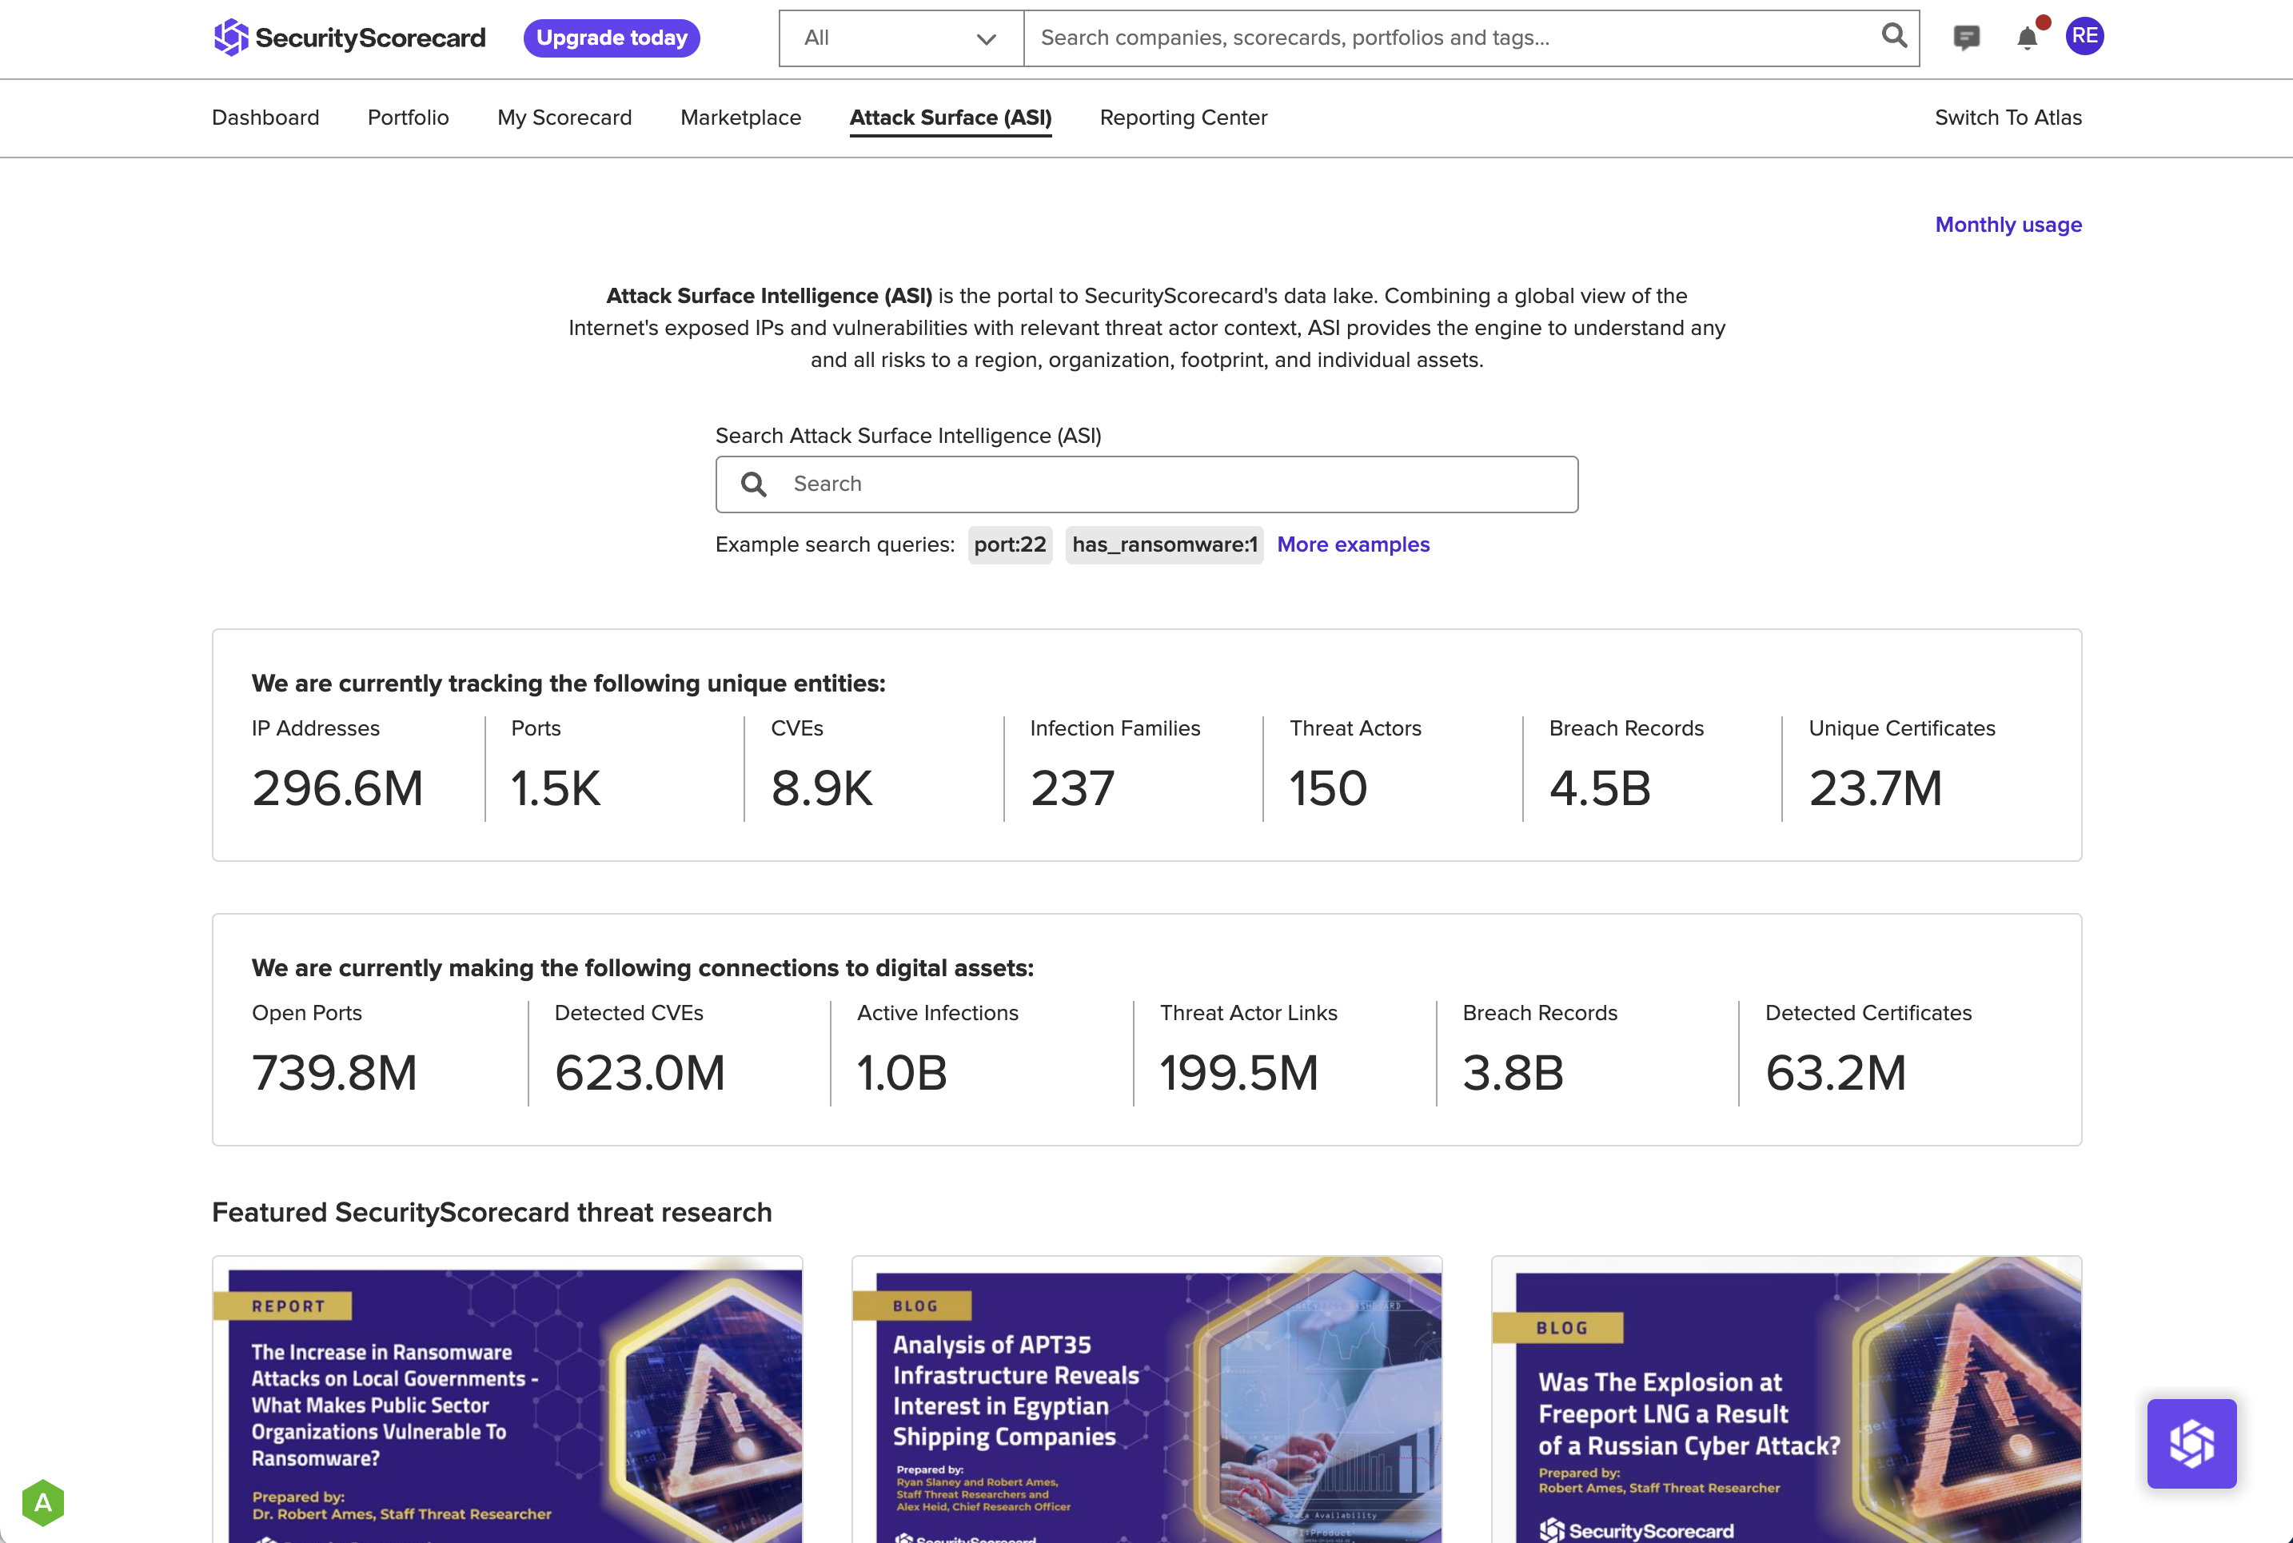2293x1543 pixels.
Task: Open the RE user avatar menu
Action: coord(2084,37)
